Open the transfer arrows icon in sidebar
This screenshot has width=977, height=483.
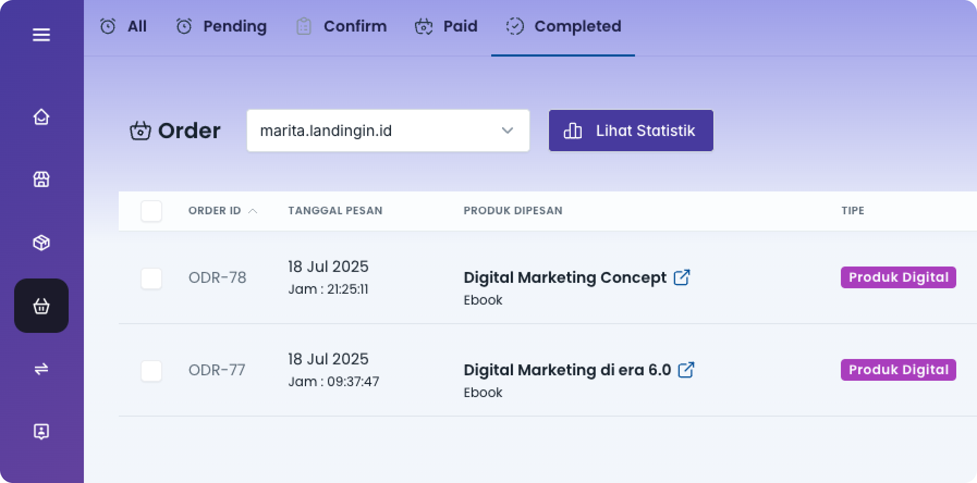pos(41,369)
